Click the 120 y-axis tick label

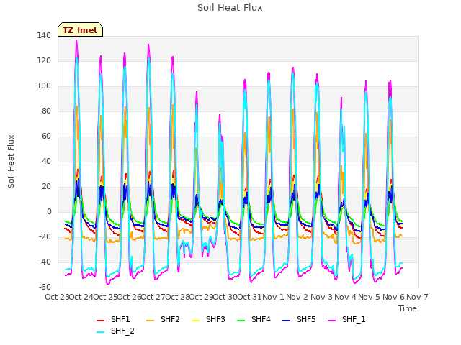tap(44, 60)
